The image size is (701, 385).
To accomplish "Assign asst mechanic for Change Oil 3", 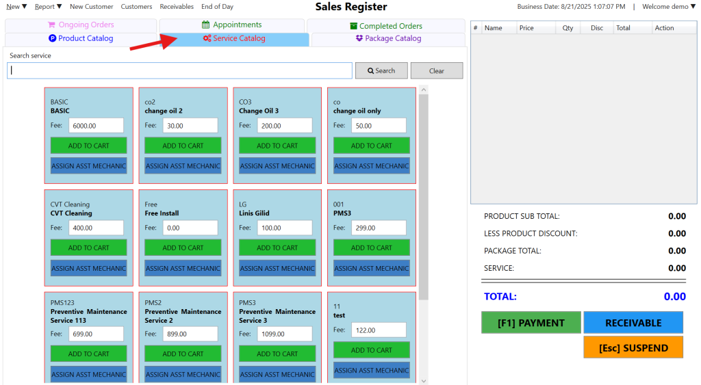I will (277, 165).
